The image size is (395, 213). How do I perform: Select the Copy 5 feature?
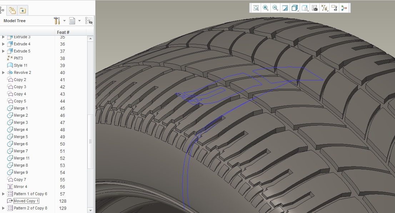pyautogui.click(x=20, y=101)
